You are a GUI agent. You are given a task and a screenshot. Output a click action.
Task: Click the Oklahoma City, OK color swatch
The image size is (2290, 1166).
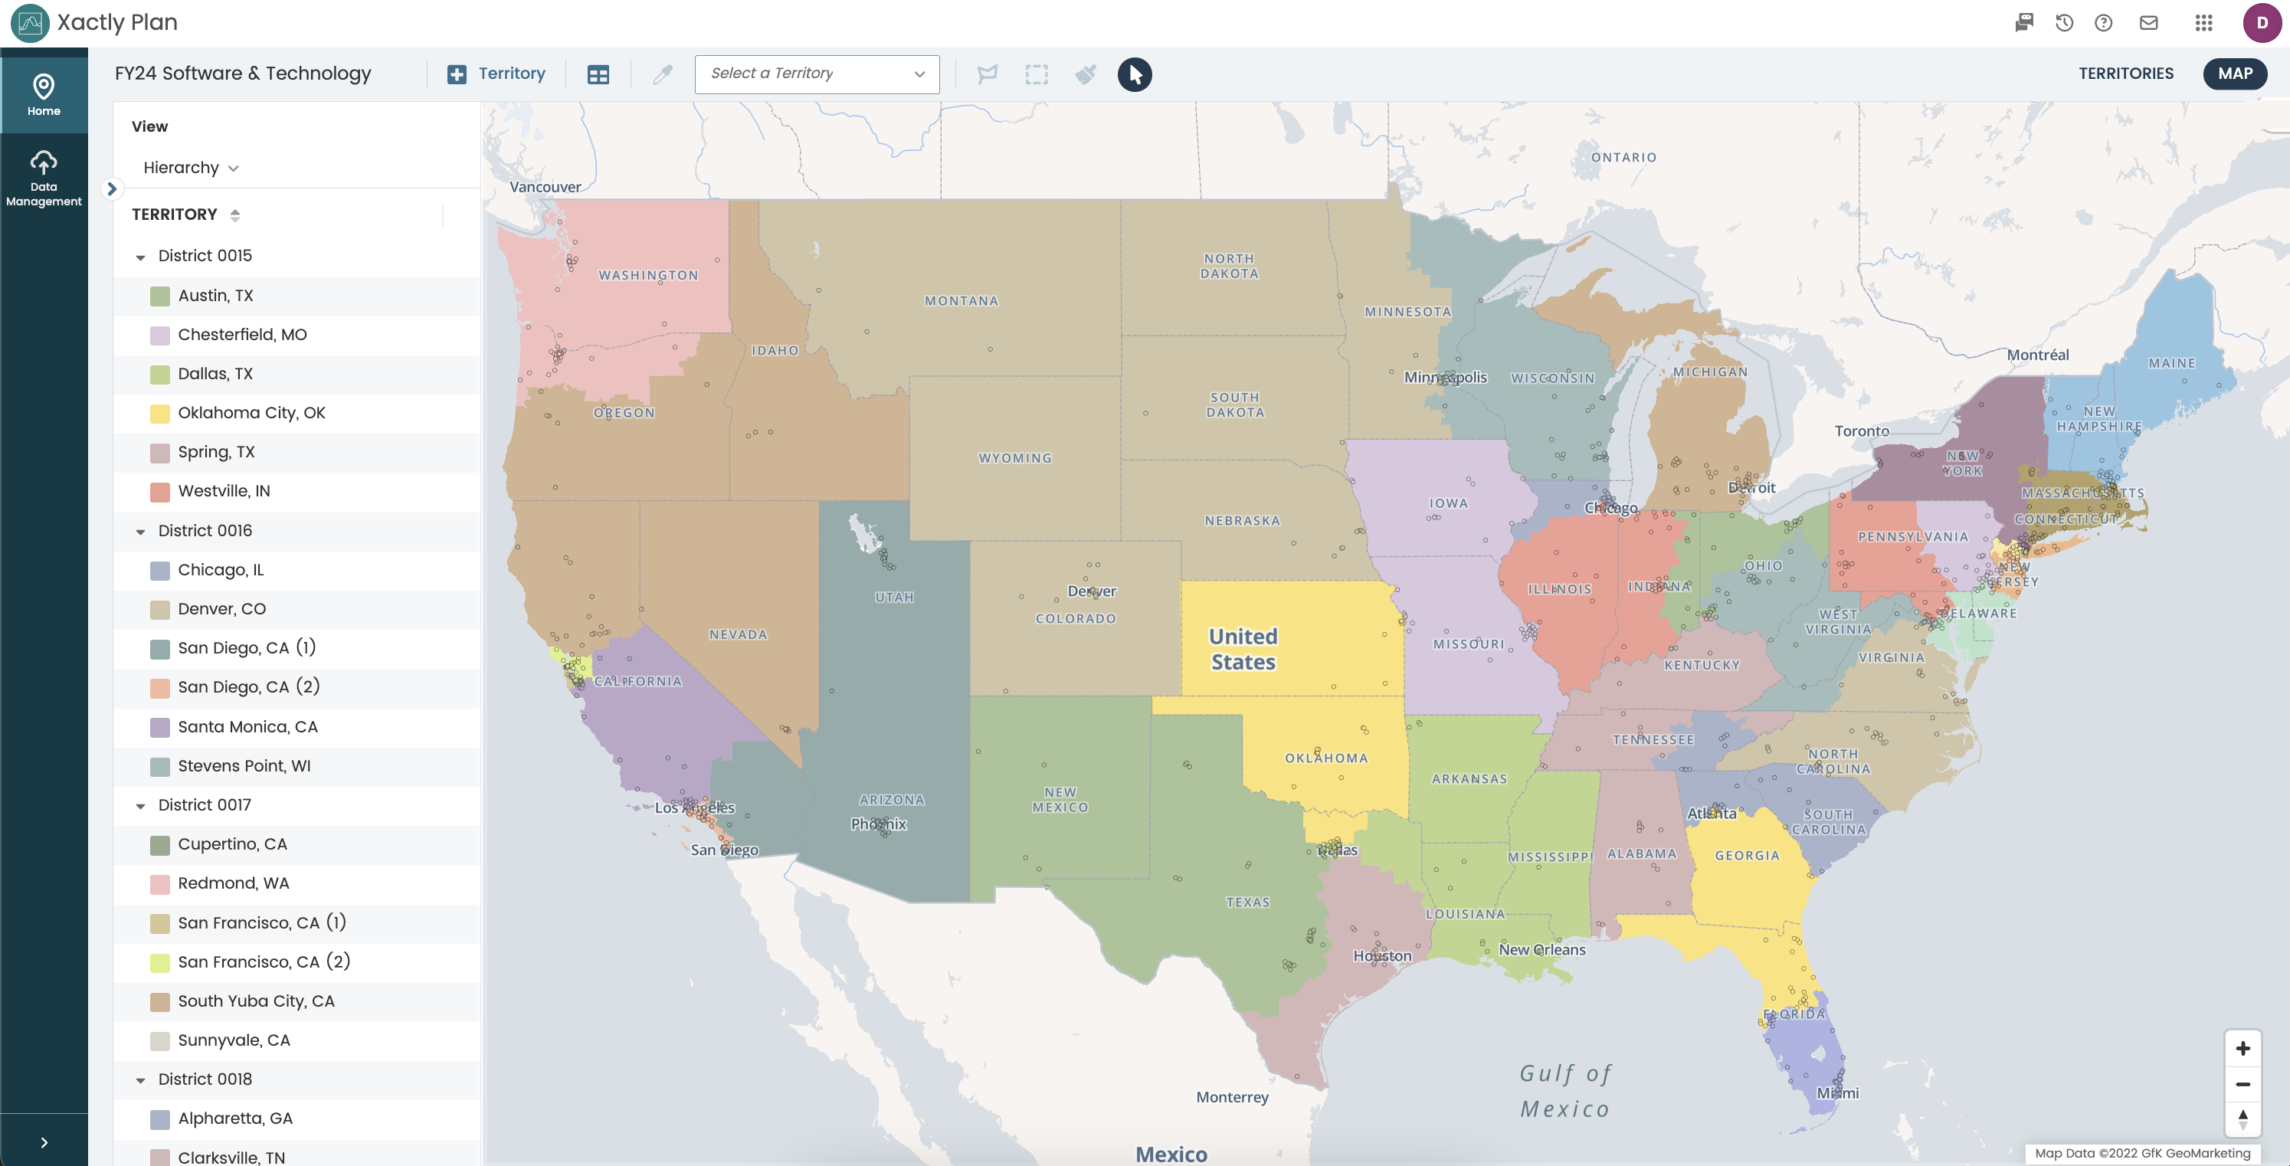pos(160,413)
